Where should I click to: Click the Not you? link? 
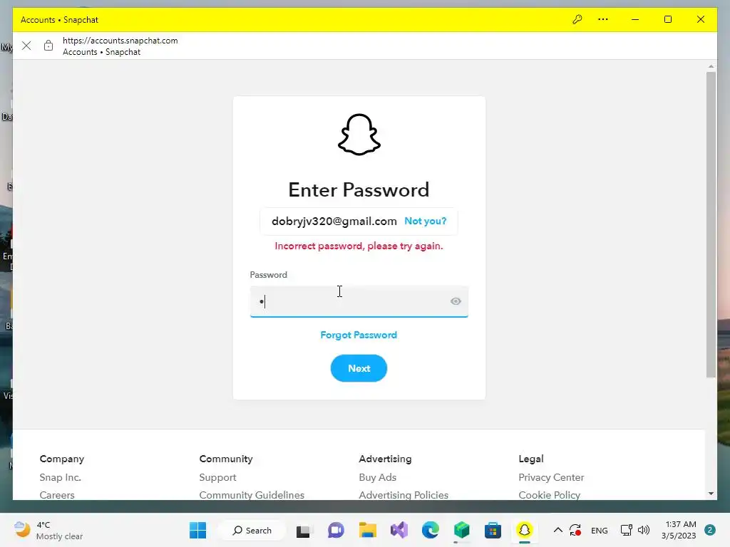[425, 221]
